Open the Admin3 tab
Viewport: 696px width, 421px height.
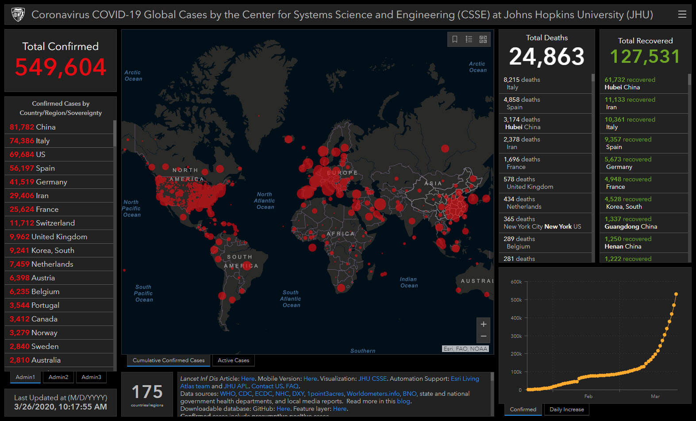coord(91,377)
